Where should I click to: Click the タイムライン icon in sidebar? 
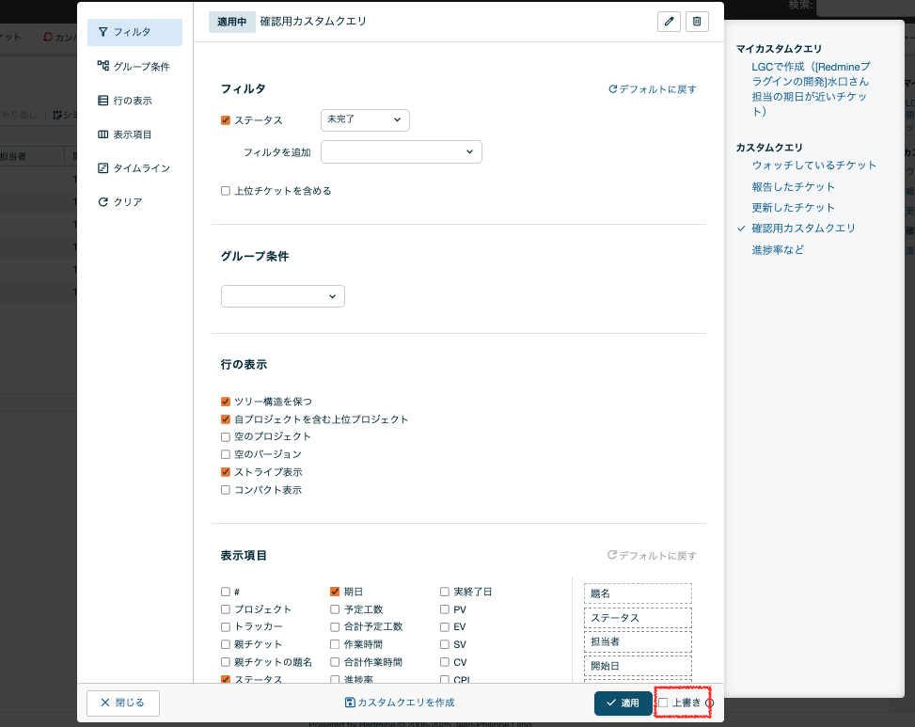click(103, 168)
